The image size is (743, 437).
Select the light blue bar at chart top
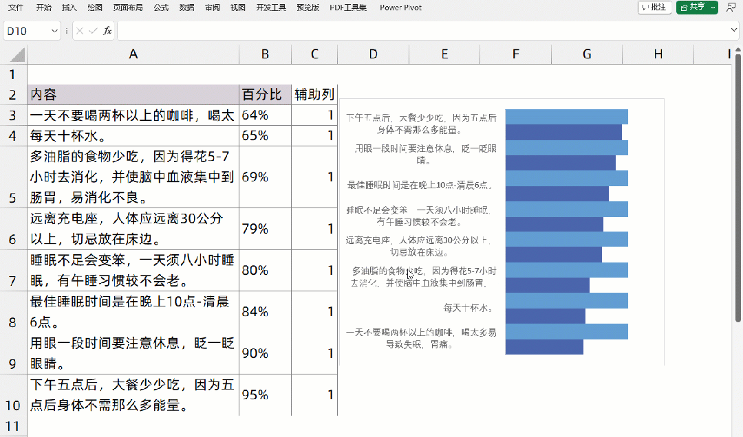pos(566,117)
